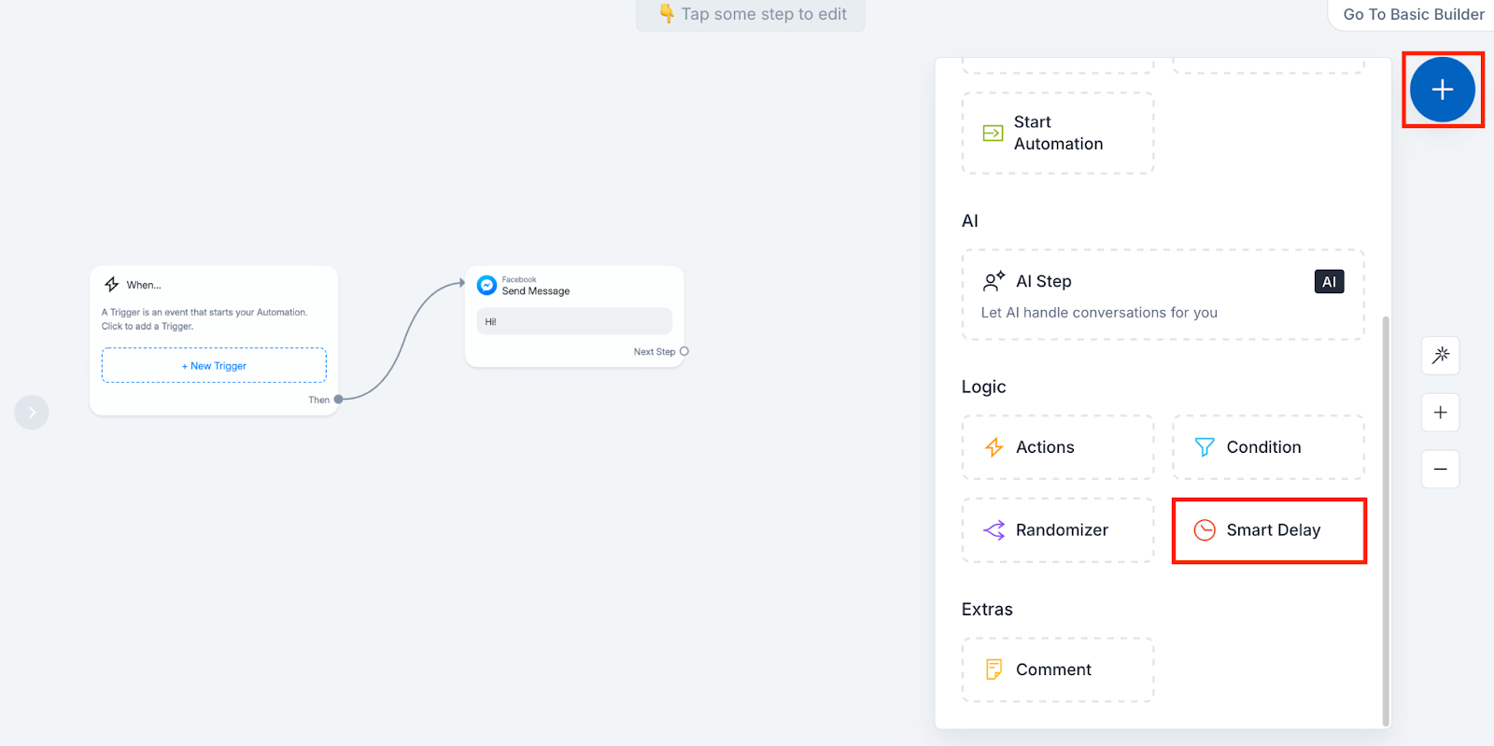The height and width of the screenshot is (746, 1494).
Task: Click the Messenger icon on Send Message
Action: coord(486,285)
